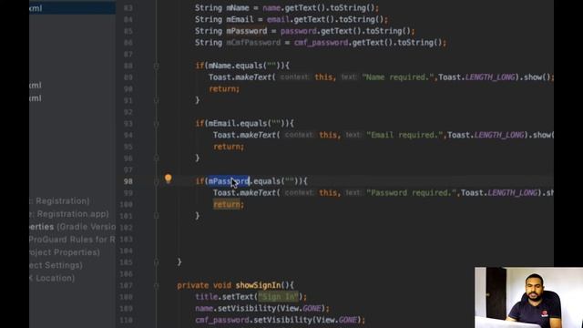Click mName in the if condition
Image resolution: width=583 pixels, height=328 pixels.
tap(220, 66)
